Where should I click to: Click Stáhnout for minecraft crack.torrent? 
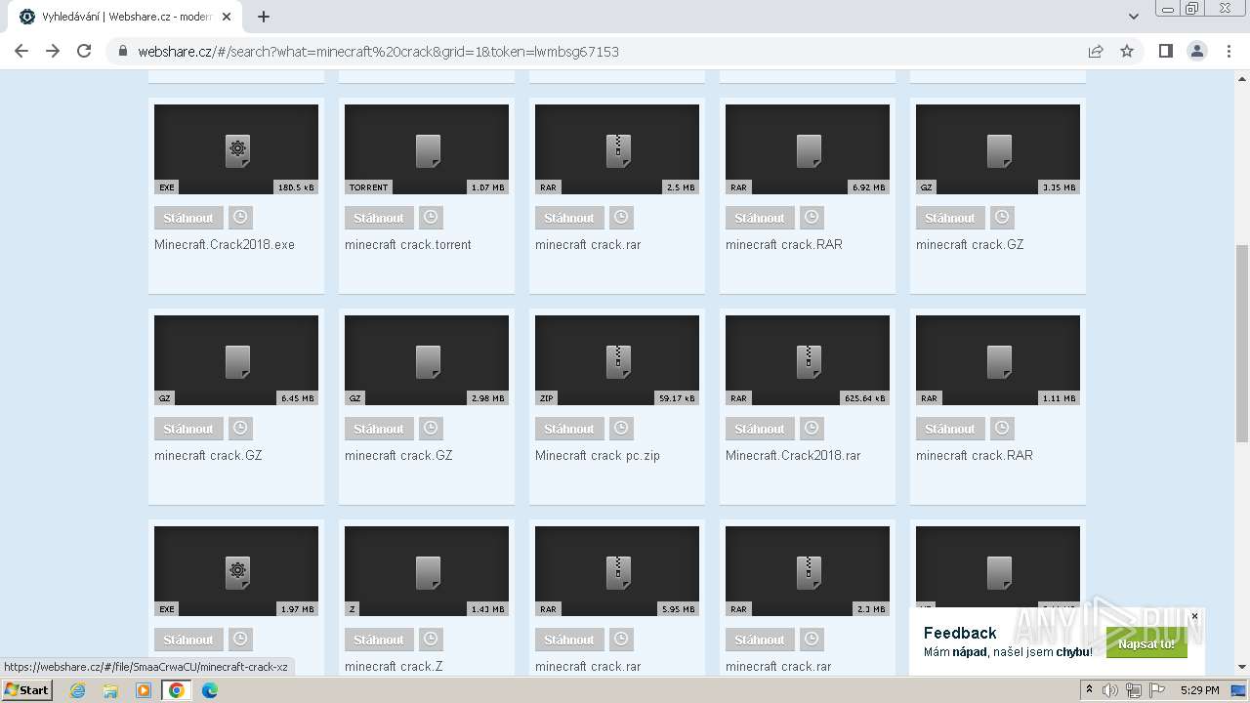coord(379,218)
